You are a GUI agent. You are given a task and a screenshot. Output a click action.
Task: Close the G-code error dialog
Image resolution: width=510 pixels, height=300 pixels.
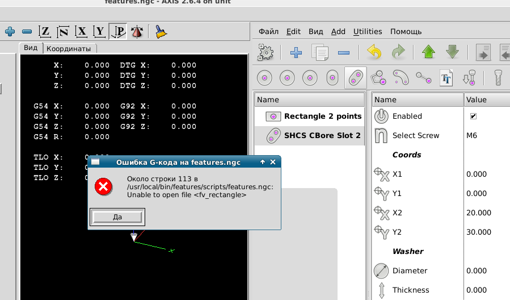pos(273,162)
